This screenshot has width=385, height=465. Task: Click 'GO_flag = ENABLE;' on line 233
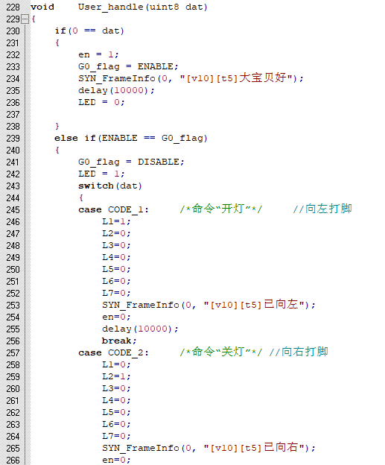click(128, 67)
